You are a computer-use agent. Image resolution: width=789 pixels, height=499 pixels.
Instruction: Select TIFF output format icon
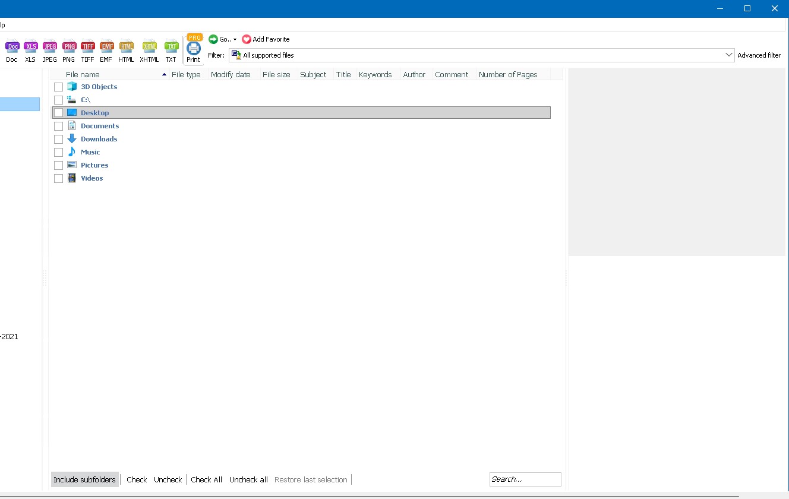click(88, 46)
